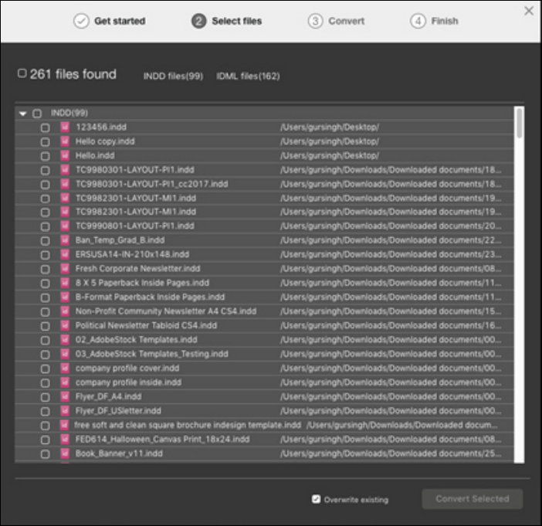
Task: Click the file icon for TC9990801-LAYOUT-PI1.indd
Action: coord(65,226)
